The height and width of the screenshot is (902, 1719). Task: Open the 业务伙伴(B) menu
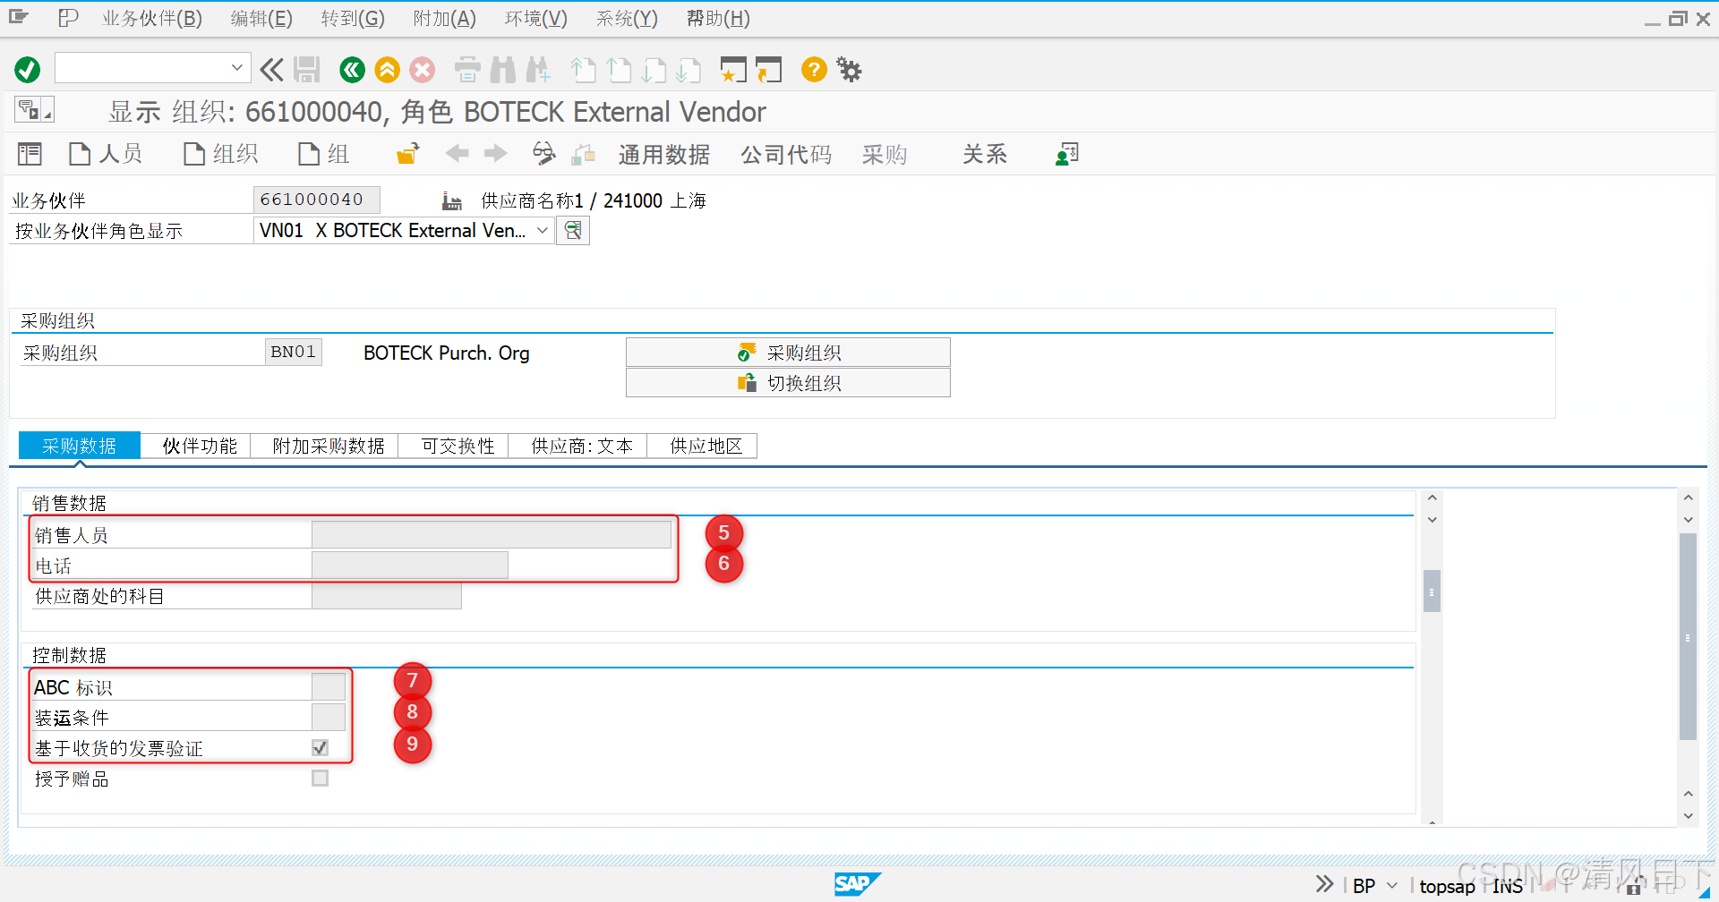[x=152, y=18]
